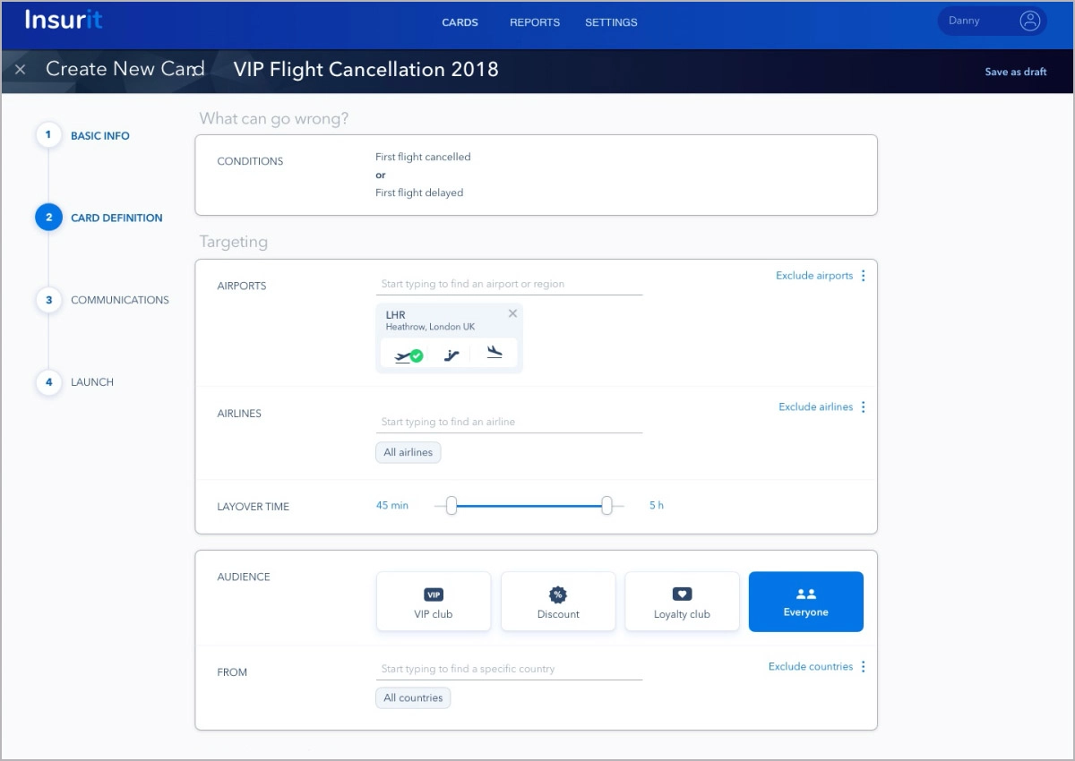
Task: Close the Create New Card wizard
Action: click(21, 69)
